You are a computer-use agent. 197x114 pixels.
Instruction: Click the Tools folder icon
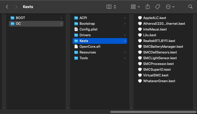(76, 58)
